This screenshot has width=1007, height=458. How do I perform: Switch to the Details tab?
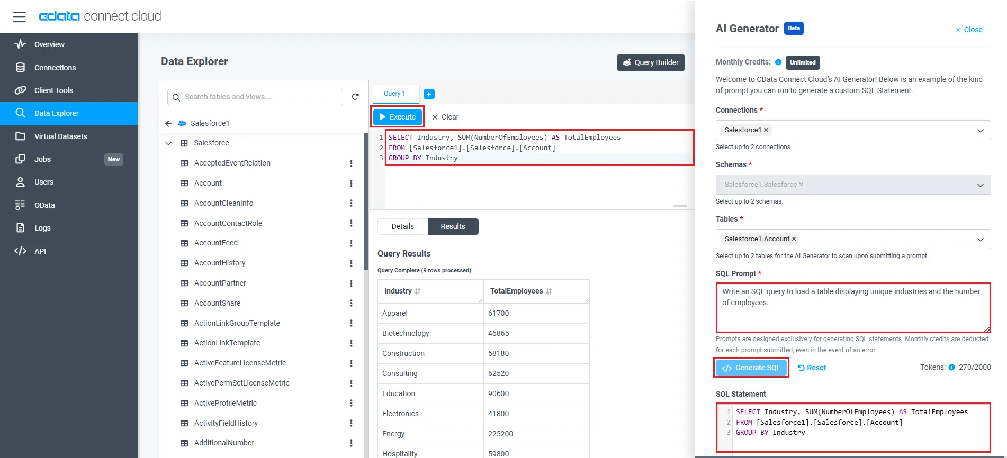pyautogui.click(x=402, y=226)
